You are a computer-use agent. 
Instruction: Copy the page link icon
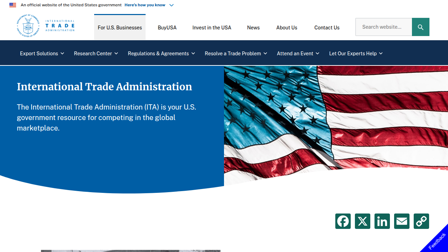[421, 221]
